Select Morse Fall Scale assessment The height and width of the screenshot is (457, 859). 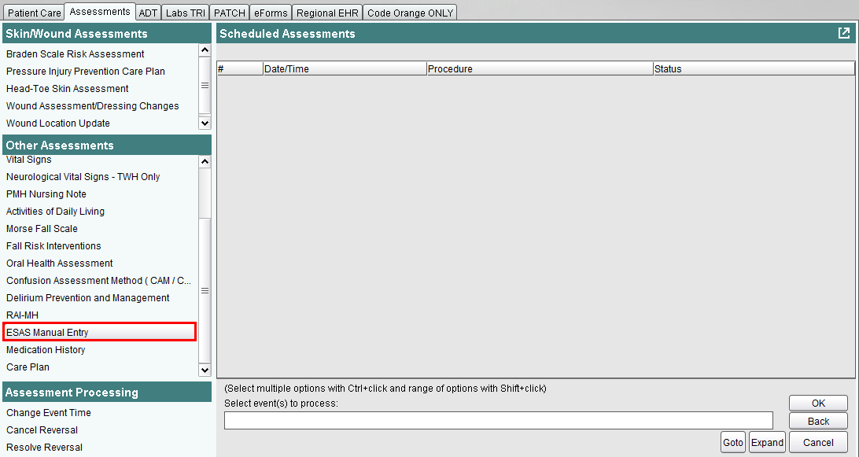pyautogui.click(x=42, y=229)
